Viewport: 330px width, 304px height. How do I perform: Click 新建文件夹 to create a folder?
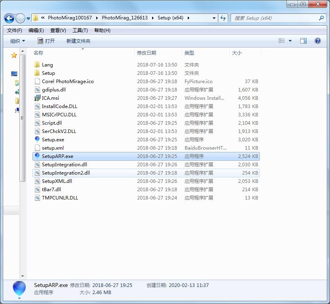[x=78, y=41]
